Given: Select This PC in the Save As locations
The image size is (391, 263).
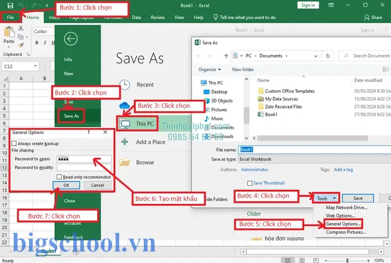Looking at the screenshot, I should pyautogui.click(x=137, y=124).
